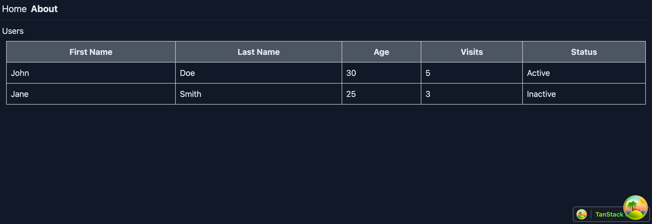Click the Inactive status cell

(541, 94)
